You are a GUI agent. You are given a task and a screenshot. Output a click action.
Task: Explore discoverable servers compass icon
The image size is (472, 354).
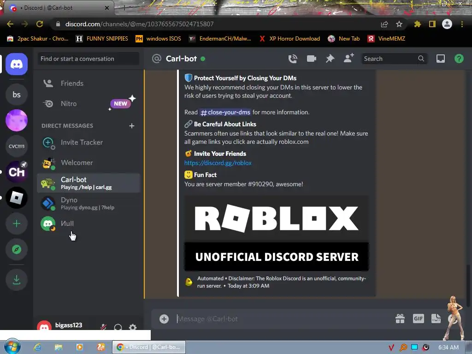point(17,249)
